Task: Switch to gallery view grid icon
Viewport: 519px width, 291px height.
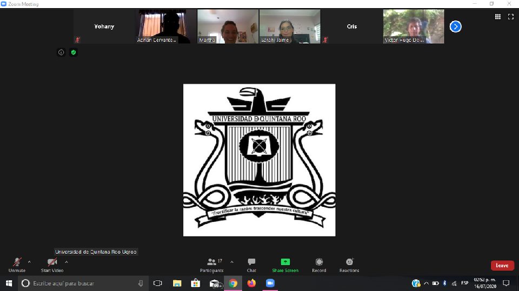Action: [x=497, y=17]
